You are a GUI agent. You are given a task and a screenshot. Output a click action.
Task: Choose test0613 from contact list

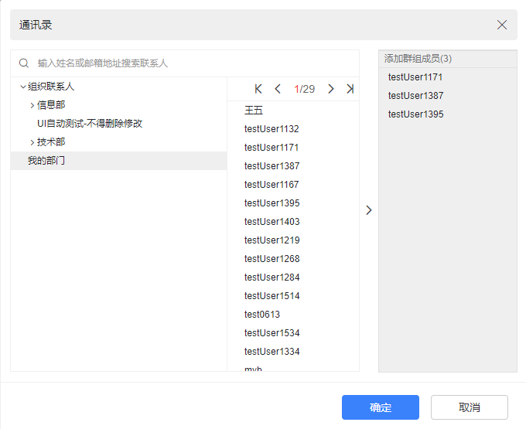(x=262, y=315)
